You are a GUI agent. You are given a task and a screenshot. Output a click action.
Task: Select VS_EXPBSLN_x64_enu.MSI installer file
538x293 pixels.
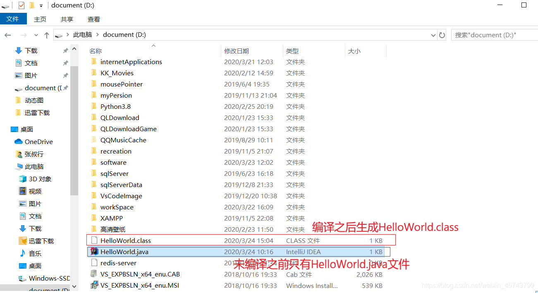140,286
